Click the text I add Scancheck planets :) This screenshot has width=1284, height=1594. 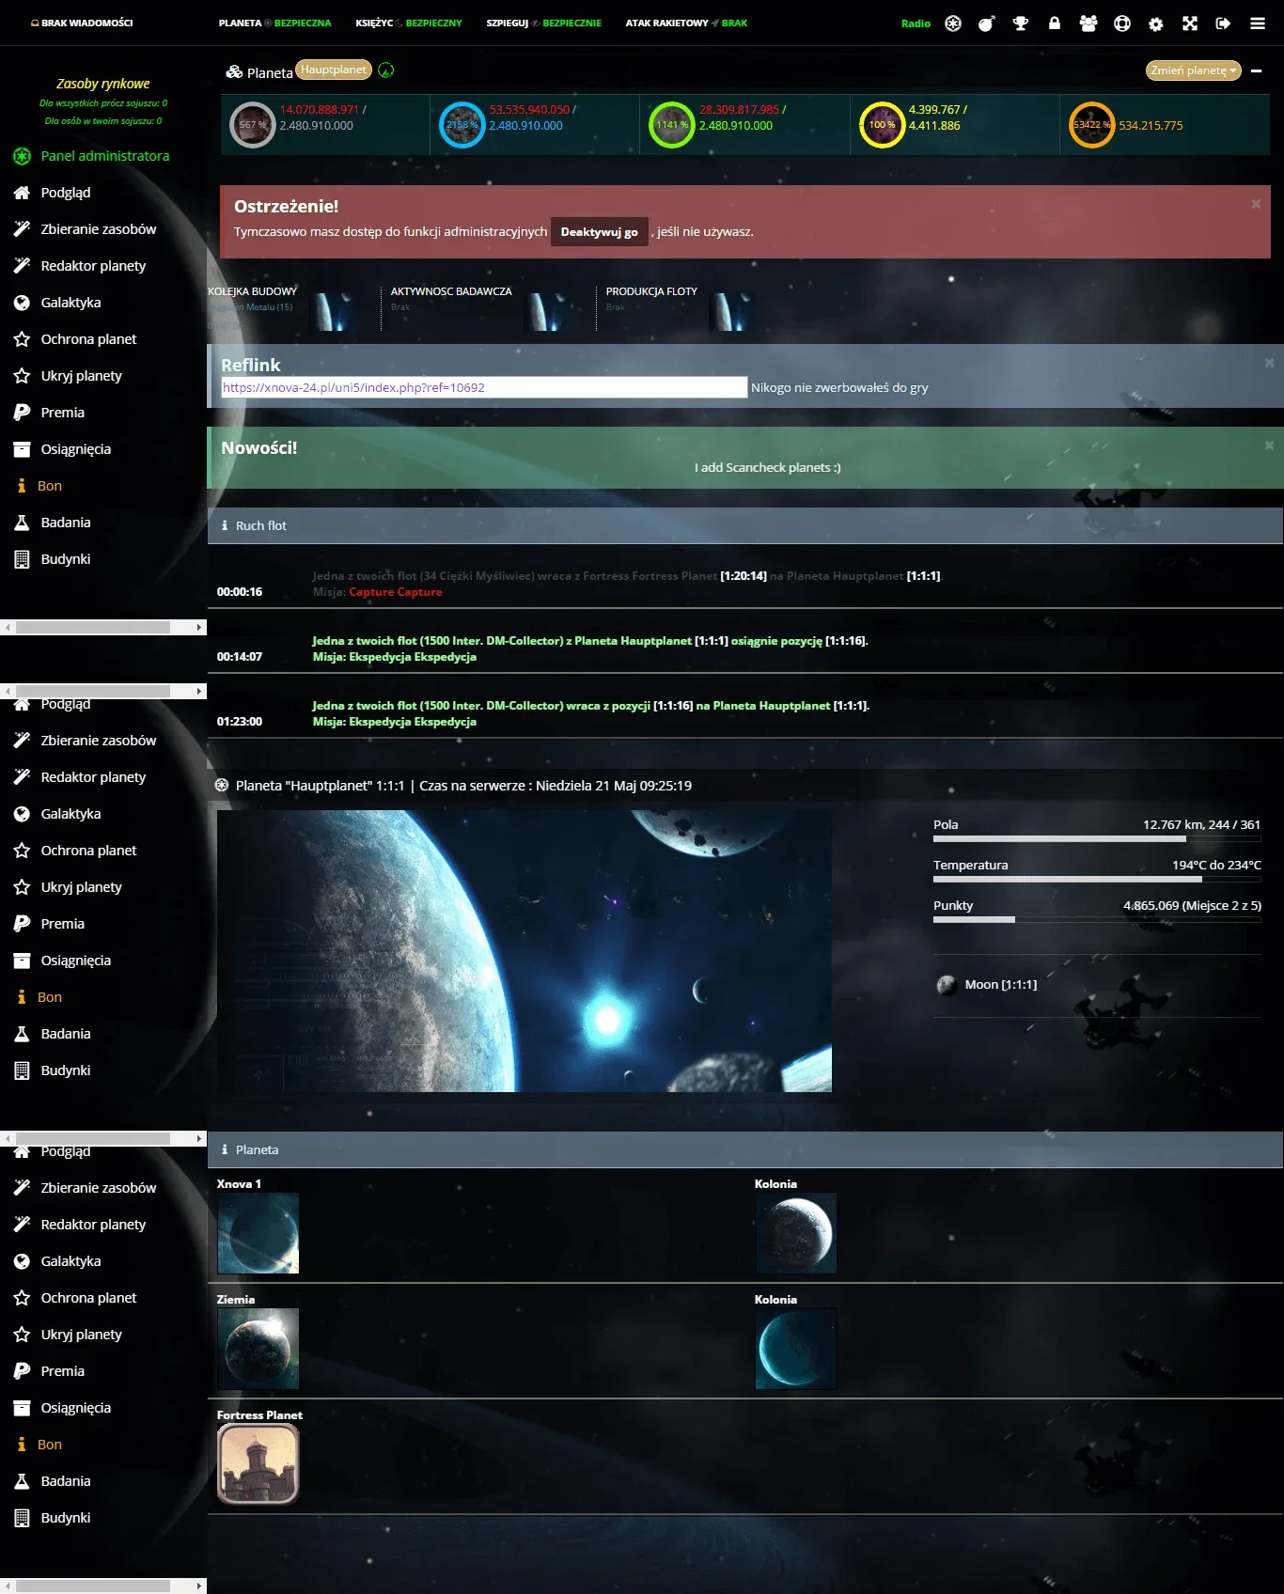767,467
